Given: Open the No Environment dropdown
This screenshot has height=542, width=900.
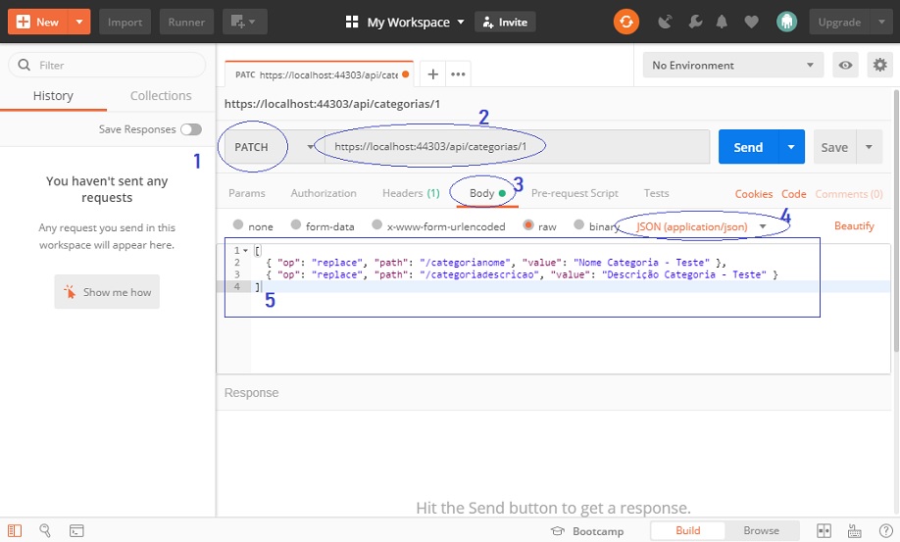Looking at the screenshot, I should [x=733, y=65].
